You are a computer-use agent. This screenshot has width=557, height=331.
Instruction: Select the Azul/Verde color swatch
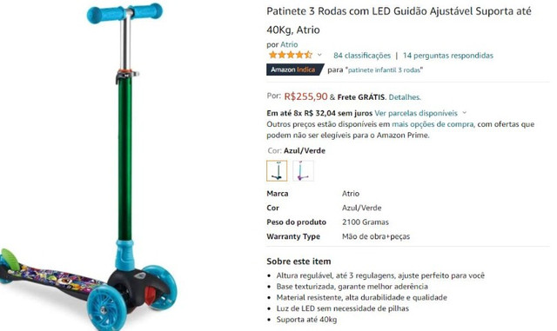[277, 170]
